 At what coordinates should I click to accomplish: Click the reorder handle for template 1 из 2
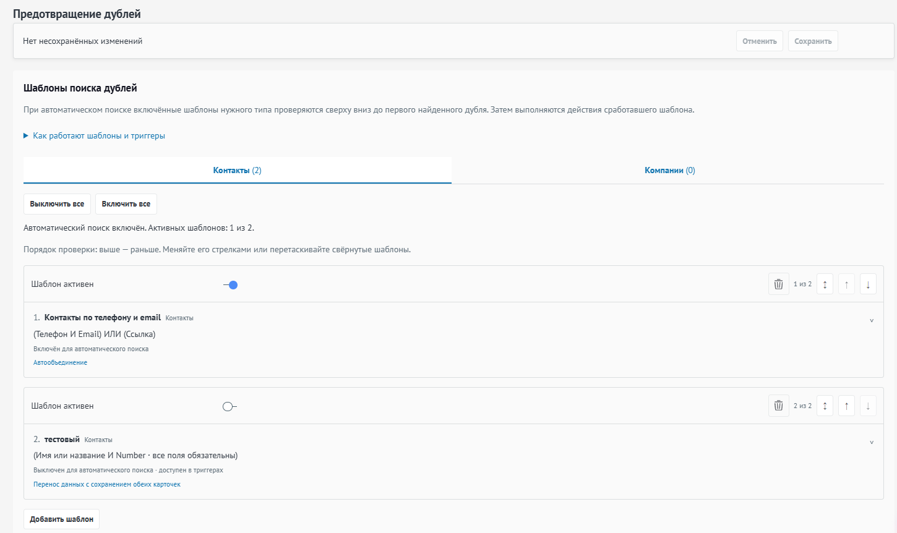(x=825, y=284)
